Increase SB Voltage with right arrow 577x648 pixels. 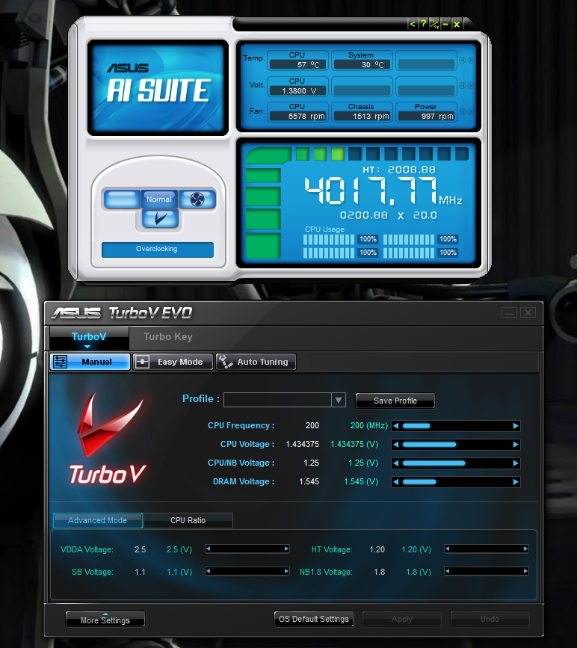coord(286,571)
